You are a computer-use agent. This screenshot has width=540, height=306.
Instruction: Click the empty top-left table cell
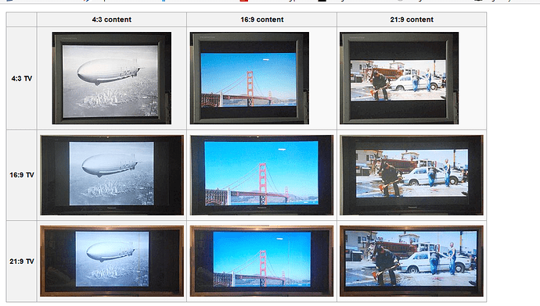21,20
